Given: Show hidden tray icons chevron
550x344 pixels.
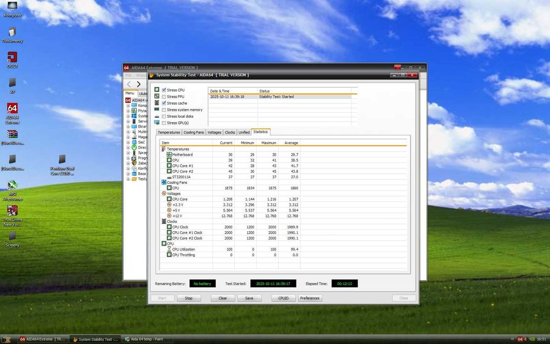Looking at the screenshot, I should tap(512, 340).
